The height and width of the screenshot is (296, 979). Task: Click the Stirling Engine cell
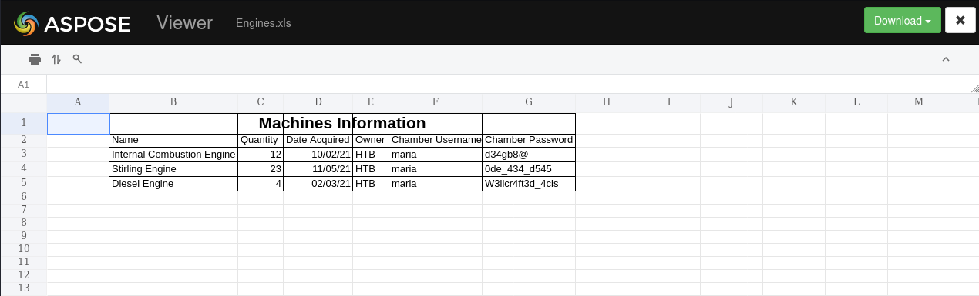[173, 169]
